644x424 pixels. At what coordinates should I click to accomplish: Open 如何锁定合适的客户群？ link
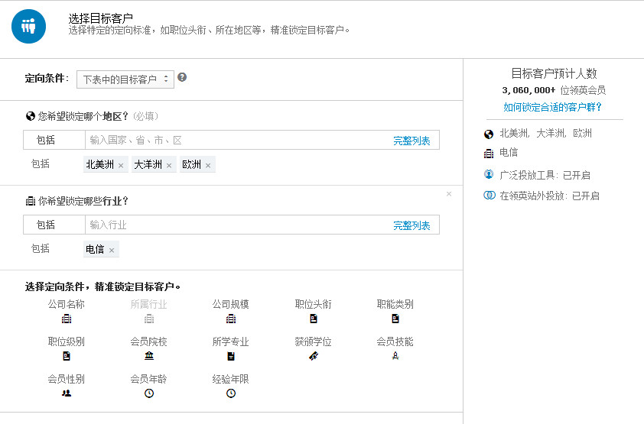pyautogui.click(x=552, y=107)
